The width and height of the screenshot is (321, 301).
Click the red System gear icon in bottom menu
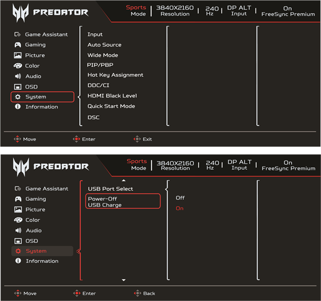tap(18, 251)
